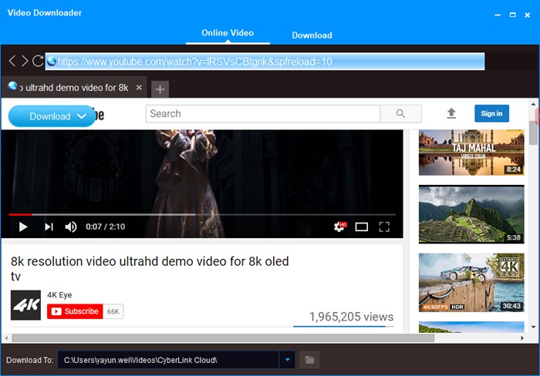Click scroll left arrow on horizontal scrollbar

(6, 338)
